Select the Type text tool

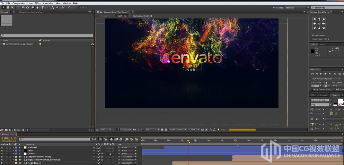coord(43,8)
